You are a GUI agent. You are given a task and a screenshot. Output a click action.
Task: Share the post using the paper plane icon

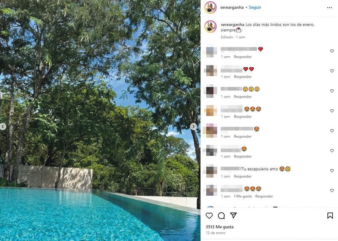(233, 215)
